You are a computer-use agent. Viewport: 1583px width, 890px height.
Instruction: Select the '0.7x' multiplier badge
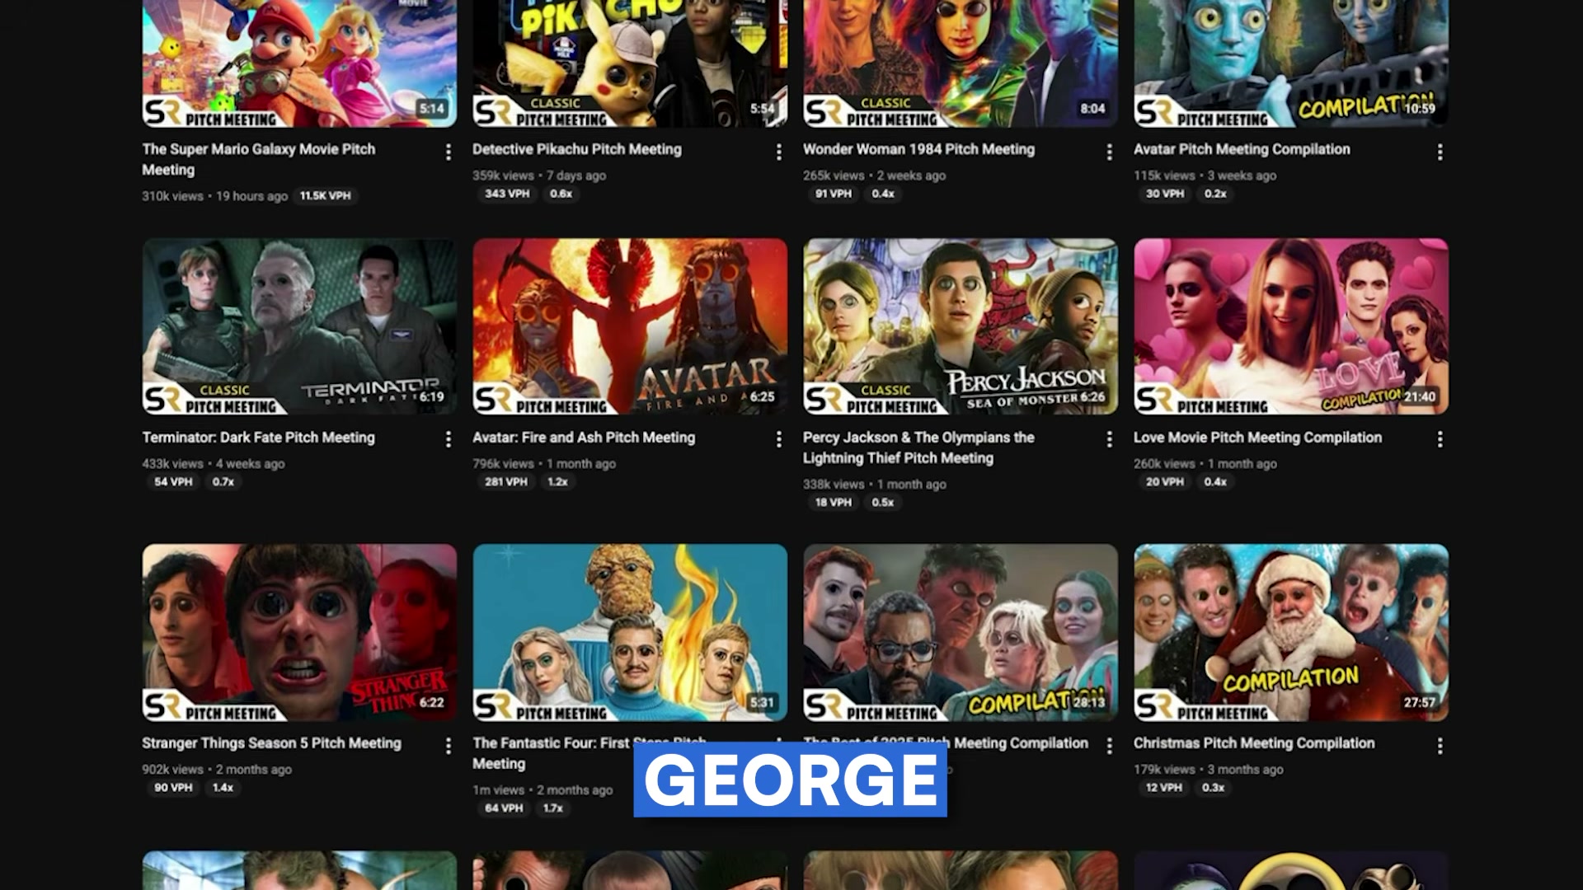(x=223, y=482)
